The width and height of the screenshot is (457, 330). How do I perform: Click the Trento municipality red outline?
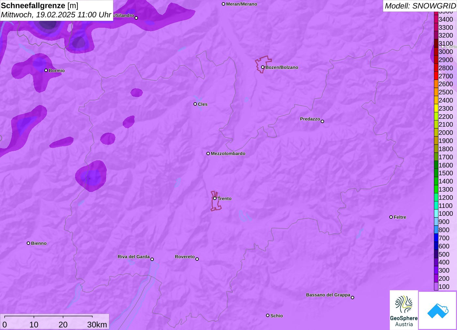(x=216, y=201)
